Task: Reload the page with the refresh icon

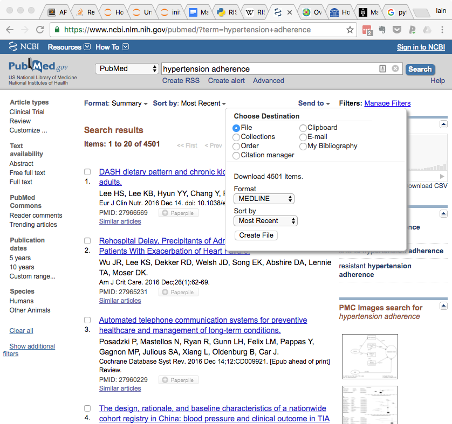Action: click(40, 30)
